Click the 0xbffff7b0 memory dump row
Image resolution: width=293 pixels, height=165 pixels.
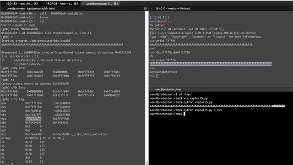coord(60,95)
